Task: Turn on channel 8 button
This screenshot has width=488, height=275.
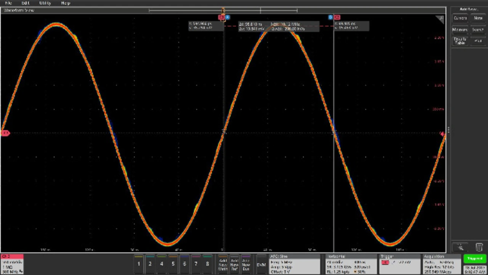Action: (207, 264)
